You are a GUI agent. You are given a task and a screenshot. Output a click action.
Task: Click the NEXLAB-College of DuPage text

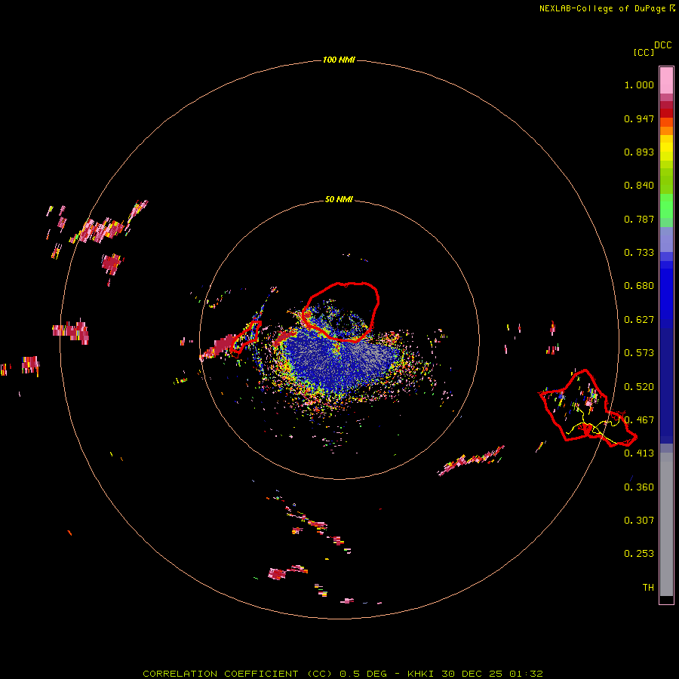pyautogui.click(x=602, y=8)
